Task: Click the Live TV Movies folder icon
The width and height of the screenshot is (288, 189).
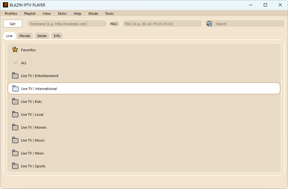Action: tap(15, 127)
